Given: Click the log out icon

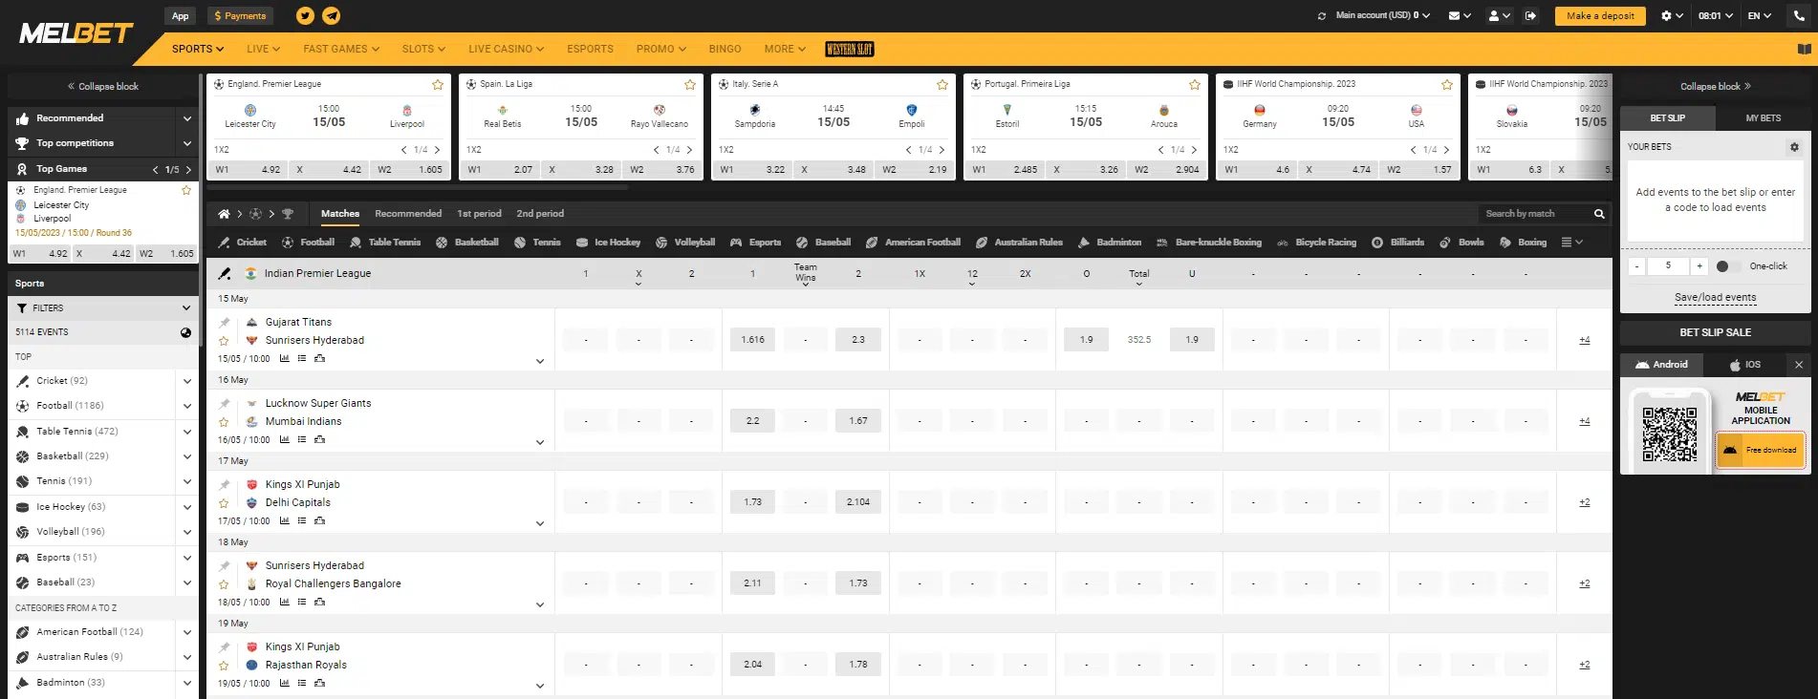Looking at the screenshot, I should (1530, 16).
